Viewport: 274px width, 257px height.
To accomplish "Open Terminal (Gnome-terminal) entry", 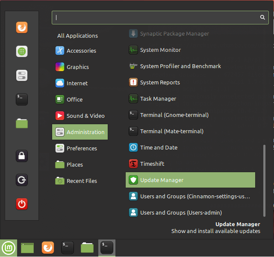I will 174,115.
